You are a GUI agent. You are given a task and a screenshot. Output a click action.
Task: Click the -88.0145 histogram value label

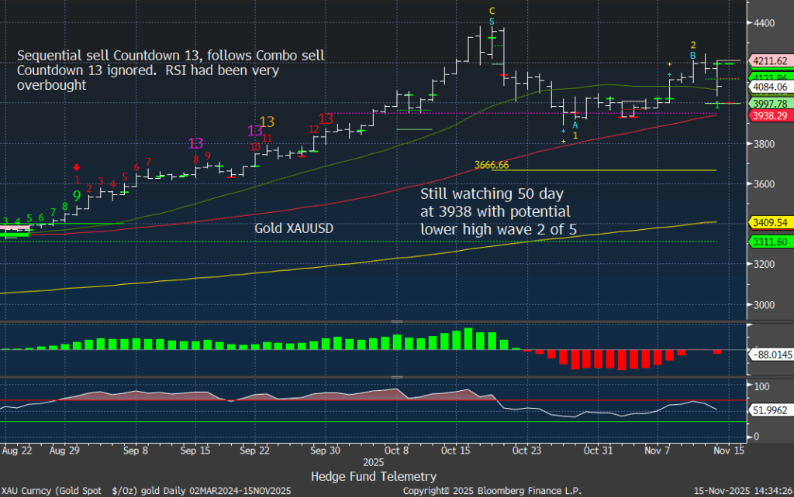pyautogui.click(x=770, y=355)
